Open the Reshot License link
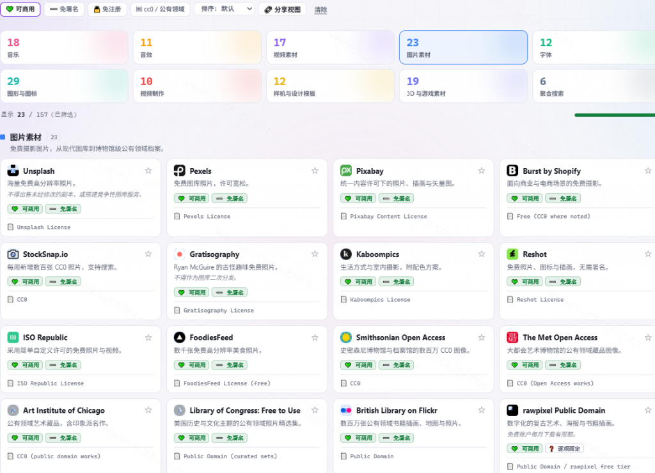655x473 pixels. (x=540, y=300)
